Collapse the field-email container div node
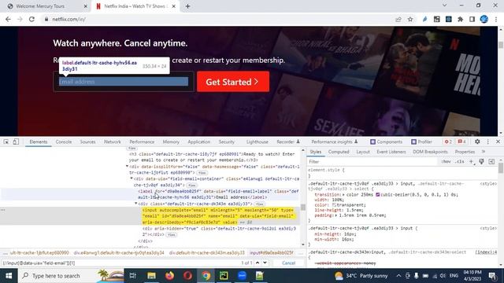Screen dimensions: 504x283 point(132,178)
